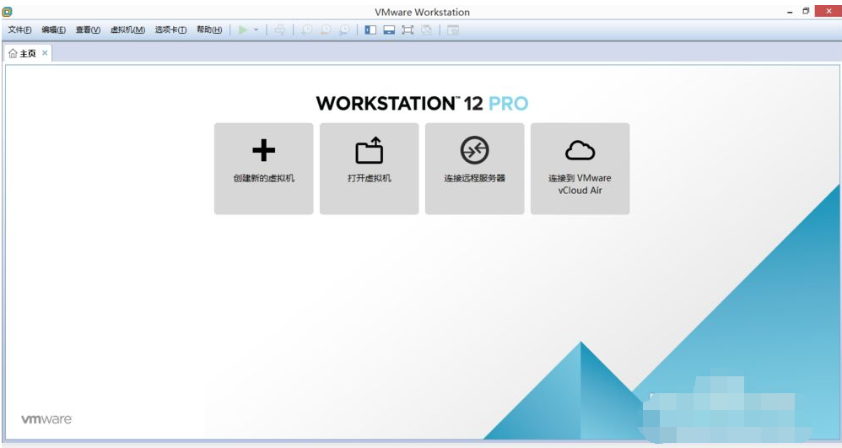Open the 文件(F) menu
The image size is (842, 448).
pyautogui.click(x=19, y=30)
